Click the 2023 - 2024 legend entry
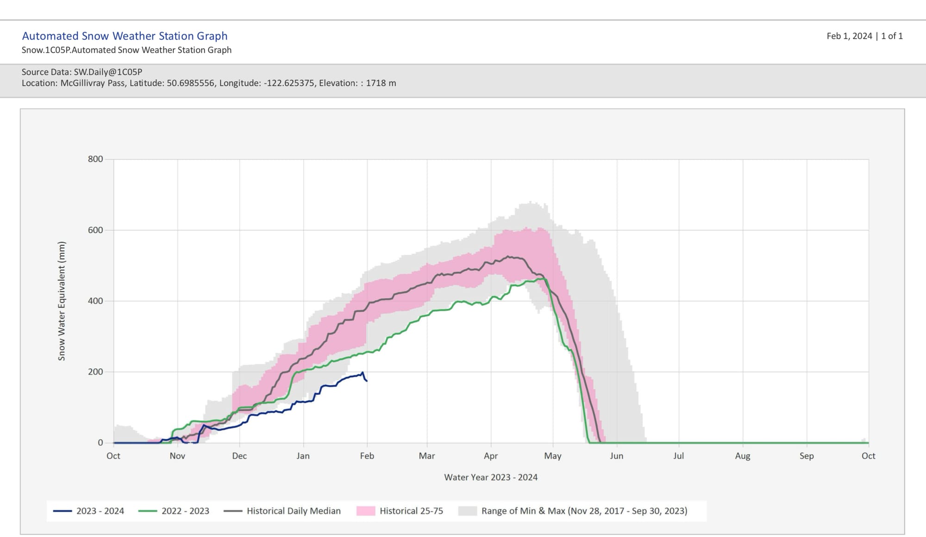 tap(100, 511)
